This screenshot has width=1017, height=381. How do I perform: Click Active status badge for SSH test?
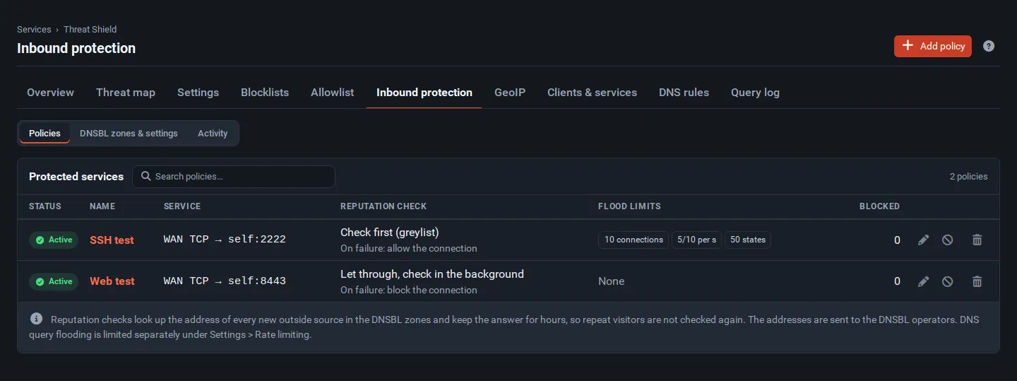point(54,240)
